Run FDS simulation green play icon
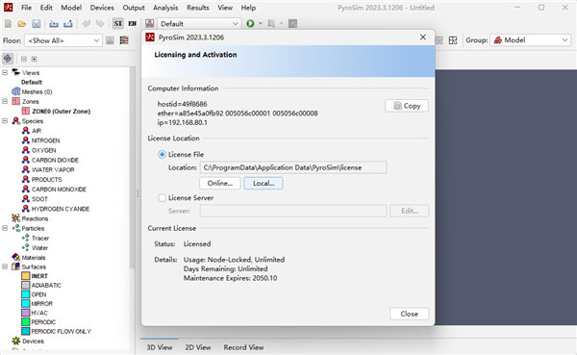The width and height of the screenshot is (577, 355). coord(251,23)
